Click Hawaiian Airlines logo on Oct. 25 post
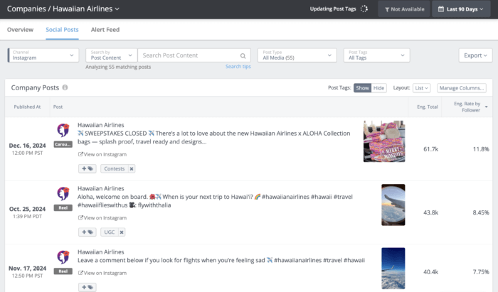Viewport: 498px width, 292px height. pos(63,193)
